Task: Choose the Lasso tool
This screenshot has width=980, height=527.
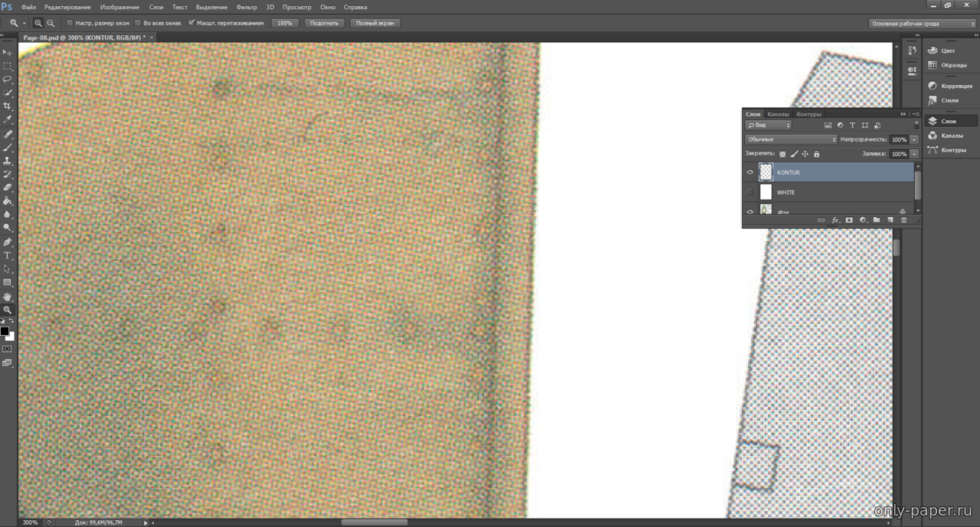Action: coord(8,79)
